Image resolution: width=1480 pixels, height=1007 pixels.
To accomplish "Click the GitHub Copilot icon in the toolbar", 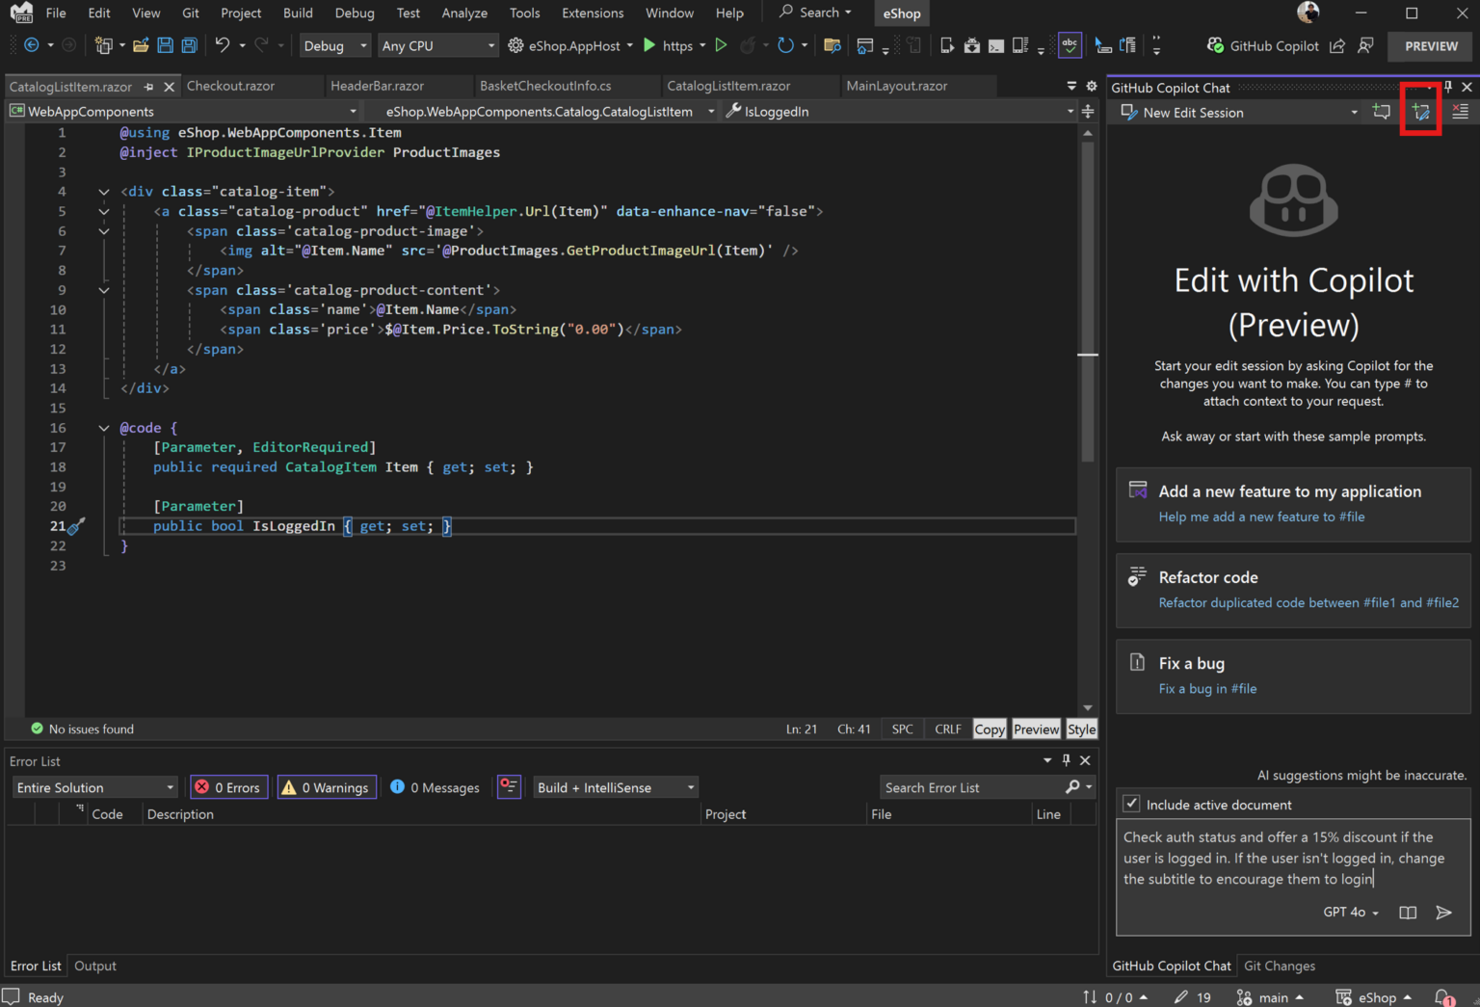I will (x=1213, y=45).
